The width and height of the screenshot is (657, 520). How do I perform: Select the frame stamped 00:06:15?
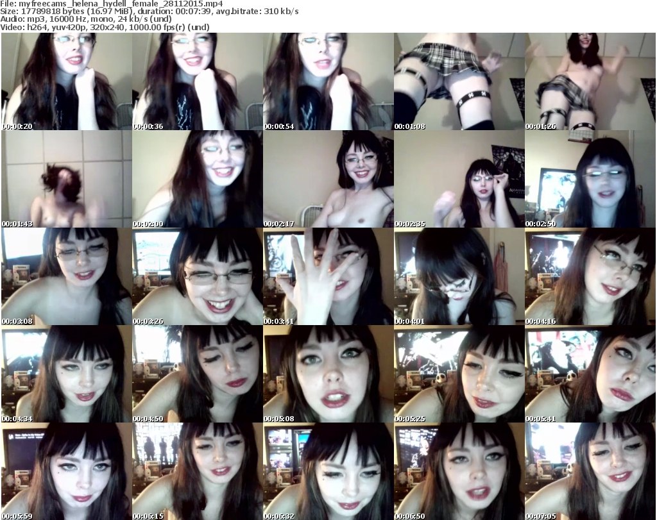coord(198,471)
